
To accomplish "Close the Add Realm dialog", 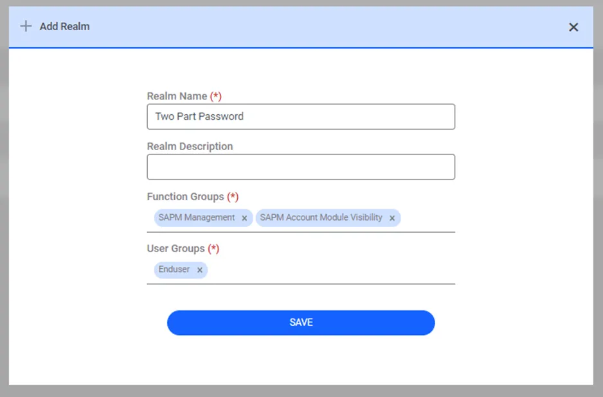I will (x=573, y=27).
